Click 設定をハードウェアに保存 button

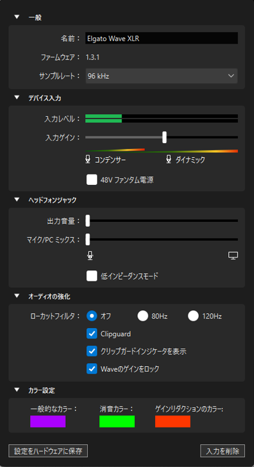click(x=48, y=451)
